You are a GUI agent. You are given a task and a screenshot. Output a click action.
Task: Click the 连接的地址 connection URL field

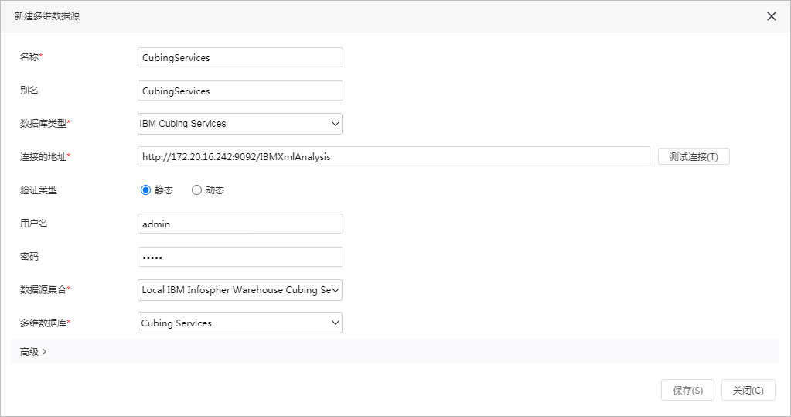click(394, 156)
